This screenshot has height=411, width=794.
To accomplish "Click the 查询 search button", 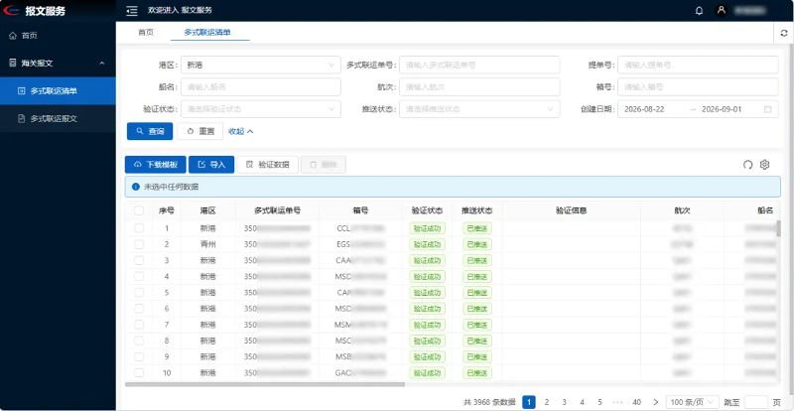I will (x=150, y=131).
